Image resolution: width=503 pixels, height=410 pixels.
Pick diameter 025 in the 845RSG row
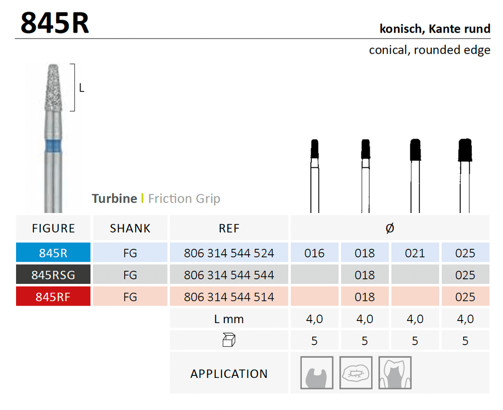[465, 275]
